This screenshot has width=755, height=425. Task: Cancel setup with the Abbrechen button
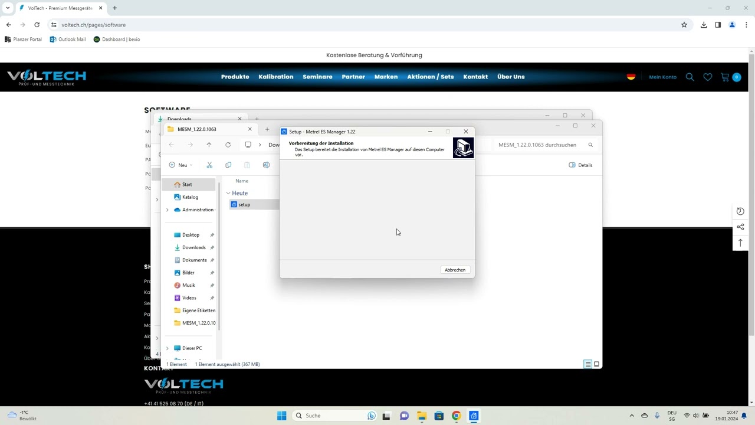(455, 270)
